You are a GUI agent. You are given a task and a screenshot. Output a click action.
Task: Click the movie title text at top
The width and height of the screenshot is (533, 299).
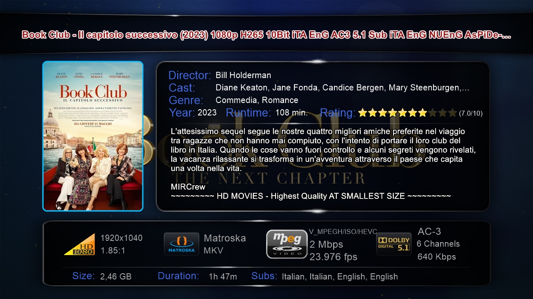coord(266,35)
